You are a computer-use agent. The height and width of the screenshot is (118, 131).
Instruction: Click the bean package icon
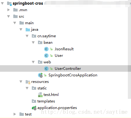pos(40,43)
